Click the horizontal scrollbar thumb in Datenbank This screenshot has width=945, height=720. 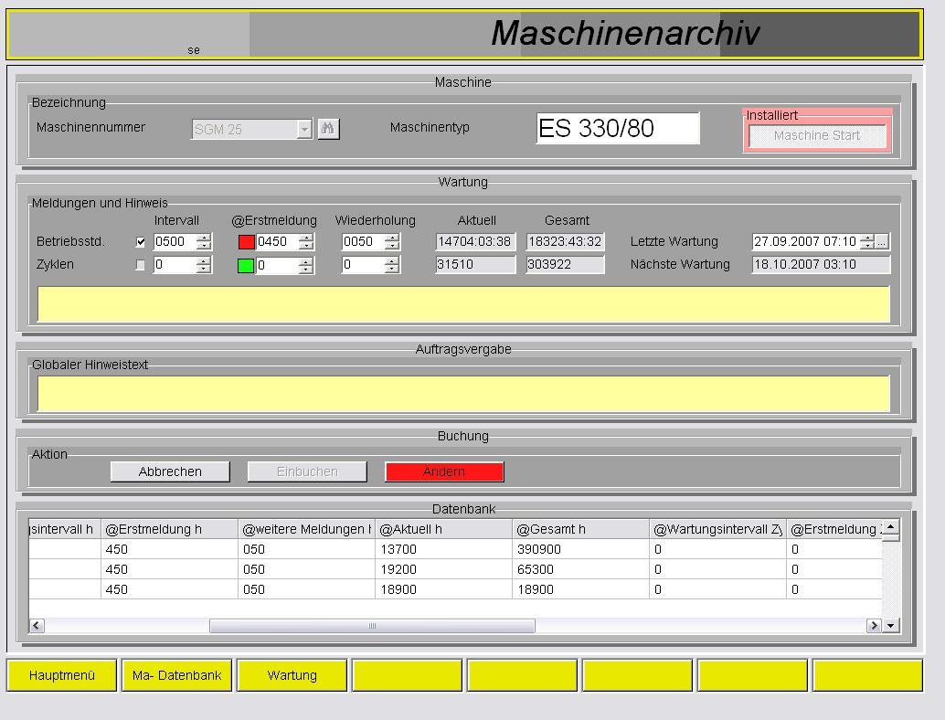[372, 626]
